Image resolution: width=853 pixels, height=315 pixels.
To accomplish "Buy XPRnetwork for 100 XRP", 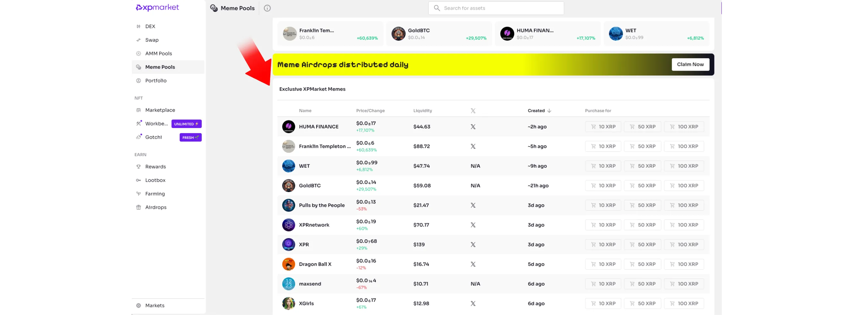I will point(684,225).
